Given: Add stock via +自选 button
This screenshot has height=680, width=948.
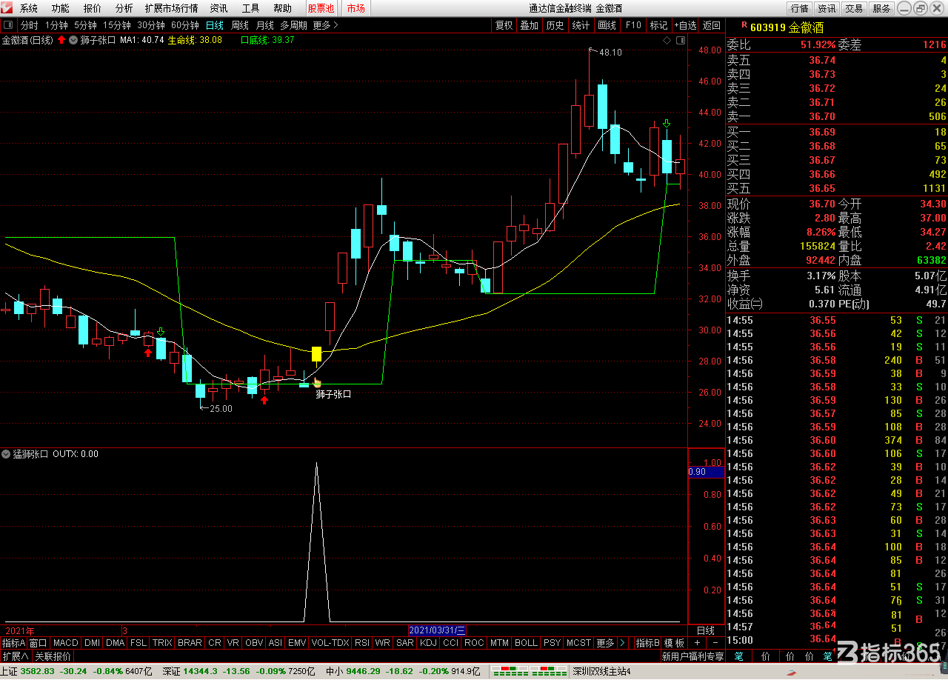Looking at the screenshot, I should [684, 25].
